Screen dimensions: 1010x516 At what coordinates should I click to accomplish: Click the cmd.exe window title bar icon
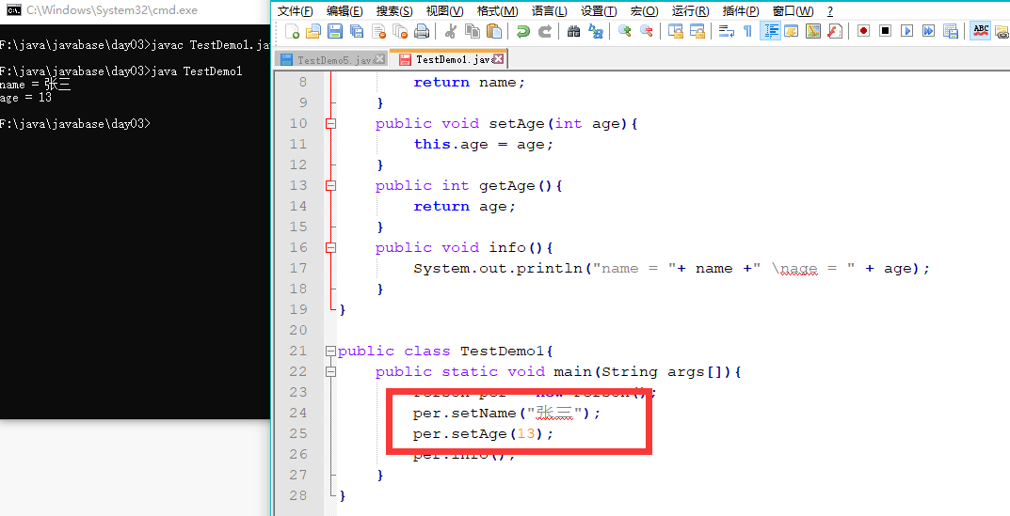coord(12,10)
